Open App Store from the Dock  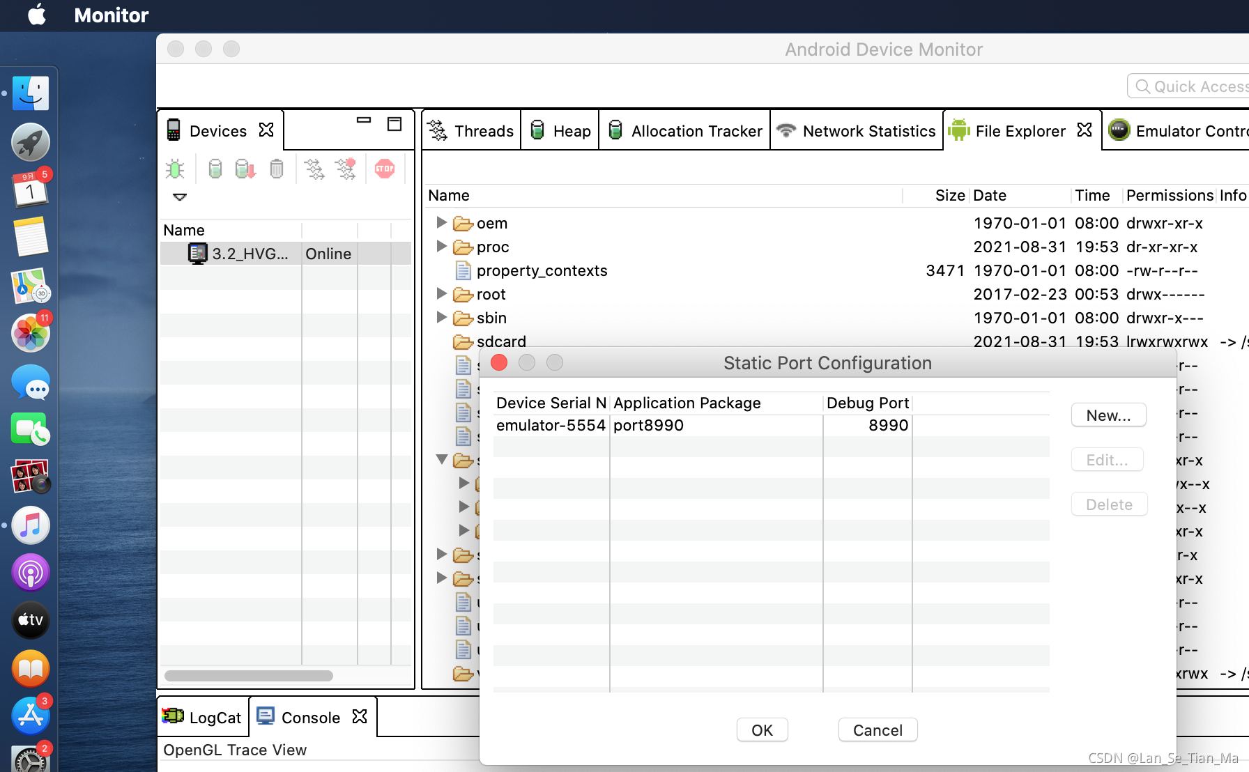[31, 716]
